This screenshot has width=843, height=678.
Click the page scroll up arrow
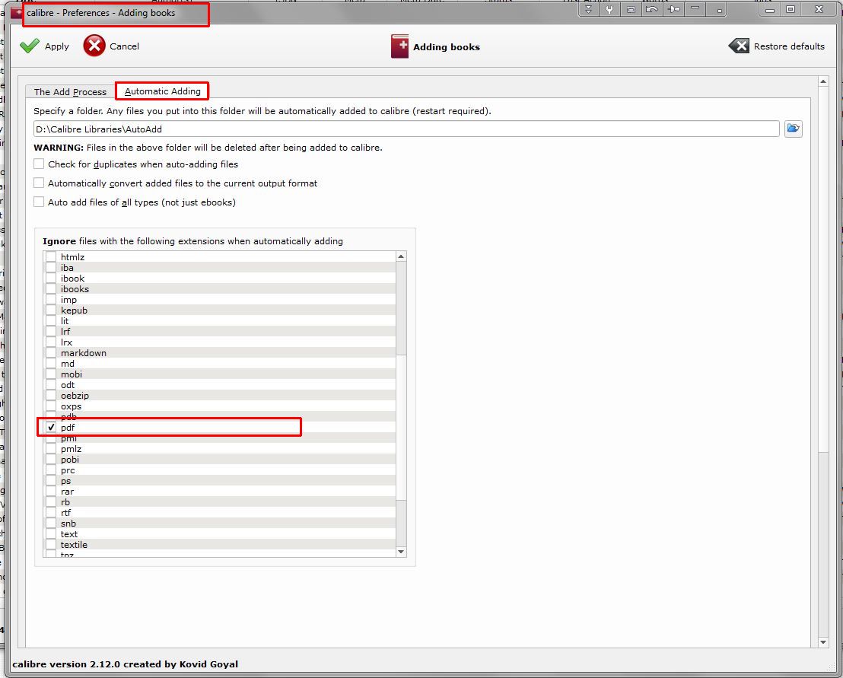click(x=823, y=81)
